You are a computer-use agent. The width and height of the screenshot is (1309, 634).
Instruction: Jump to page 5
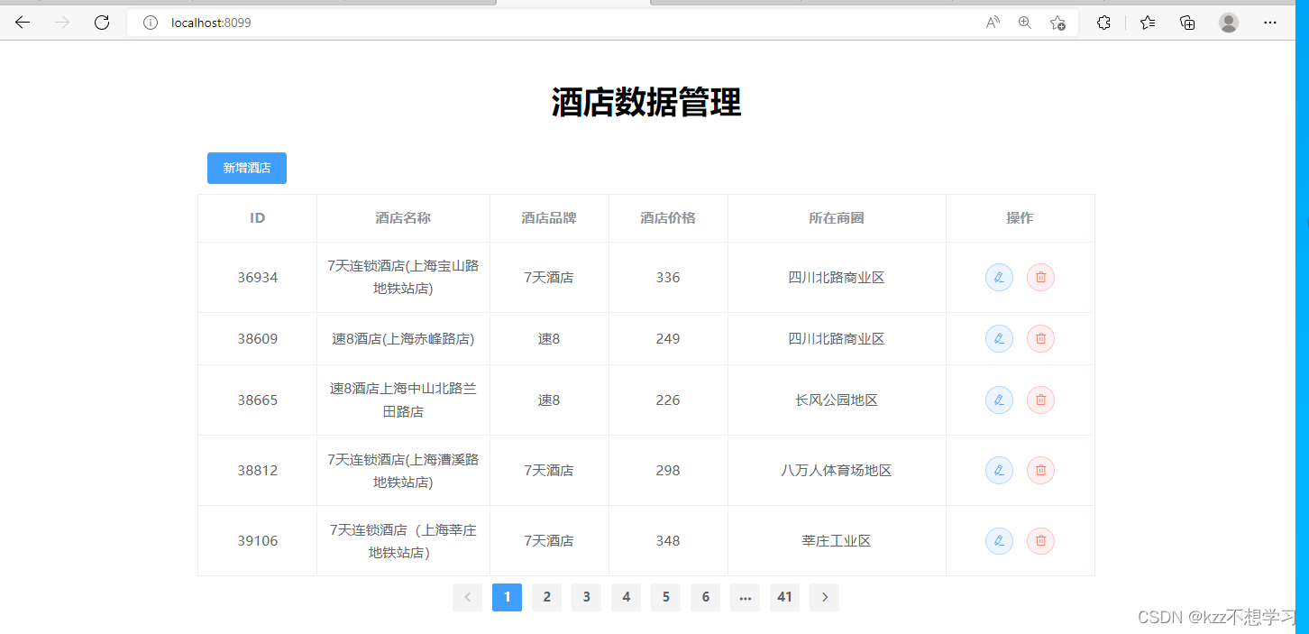pyautogui.click(x=665, y=597)
